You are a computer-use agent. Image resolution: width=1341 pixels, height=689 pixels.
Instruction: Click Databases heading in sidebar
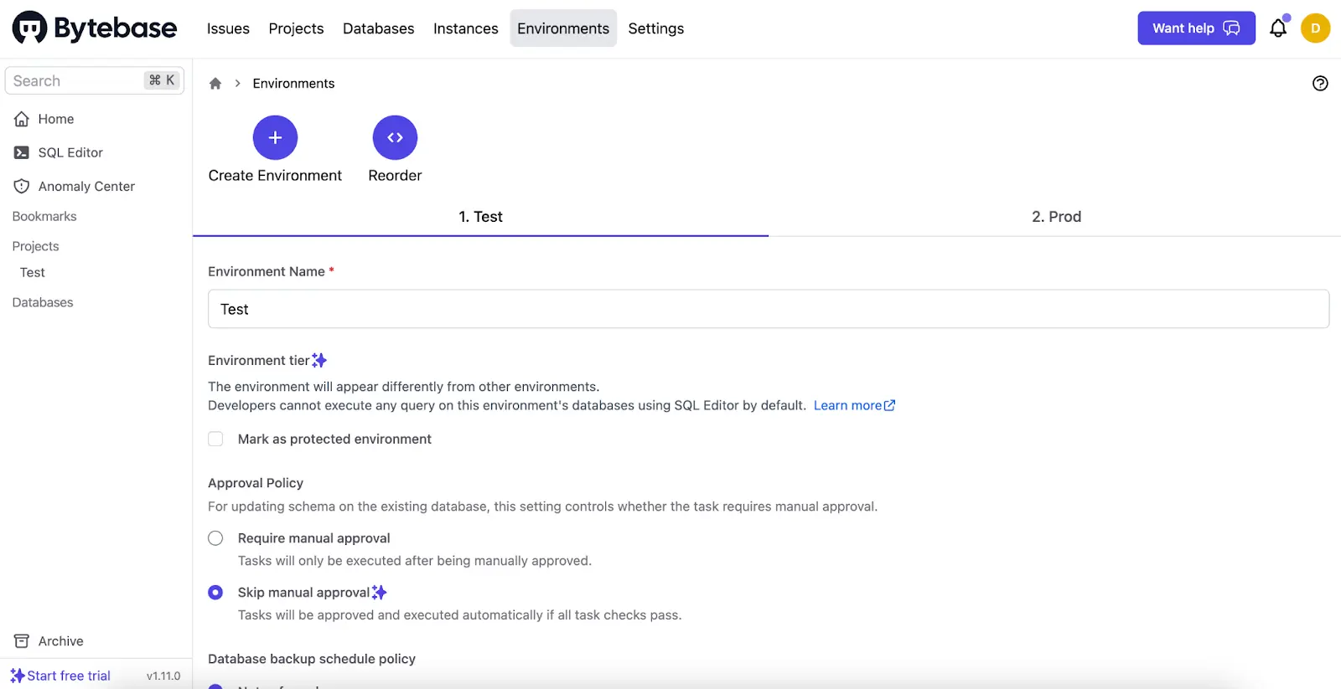(x=43, y=302)
